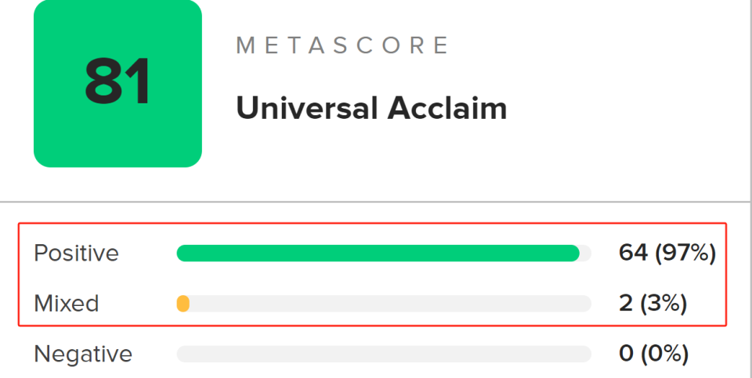Click the Positive reviews label
The width and height of the screenshot is (752, 378).
(76, 253)
